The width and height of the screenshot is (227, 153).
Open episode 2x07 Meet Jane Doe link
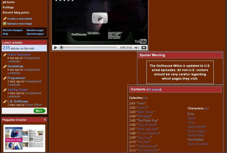point(148,129)
